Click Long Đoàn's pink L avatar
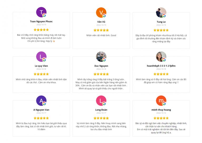202x143 pixels. pyautogui.click(x=101, y=101)
